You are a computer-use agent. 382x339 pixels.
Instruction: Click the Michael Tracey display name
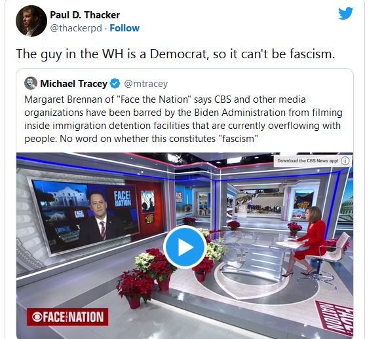[x=74, y=84]
